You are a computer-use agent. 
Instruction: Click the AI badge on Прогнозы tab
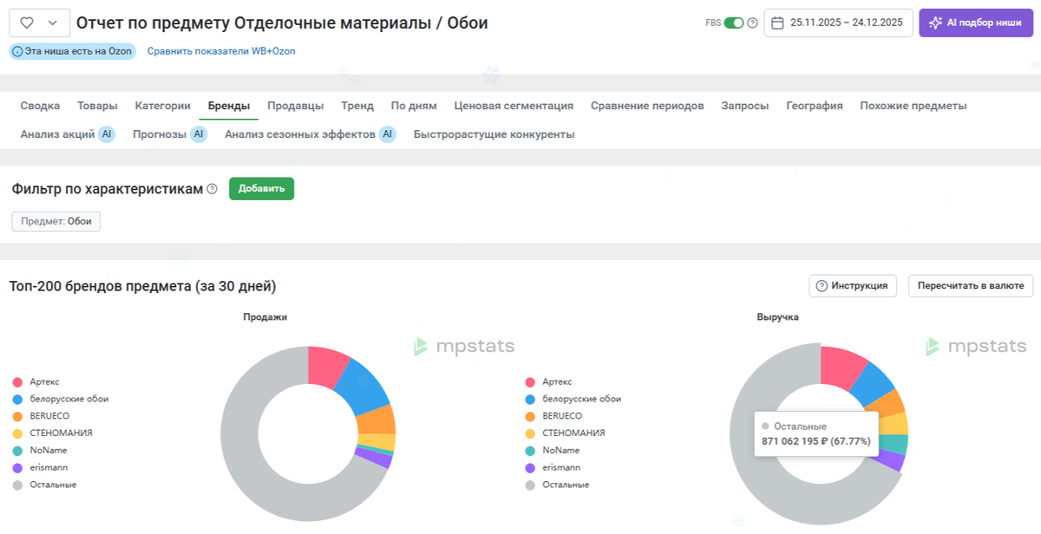click(x=199, y=133)
